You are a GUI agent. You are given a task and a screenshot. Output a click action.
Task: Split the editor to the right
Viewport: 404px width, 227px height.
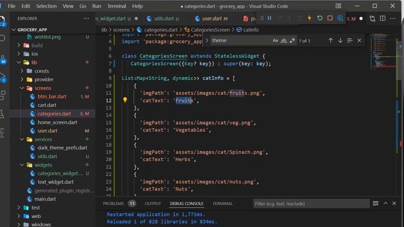point(383,18)
